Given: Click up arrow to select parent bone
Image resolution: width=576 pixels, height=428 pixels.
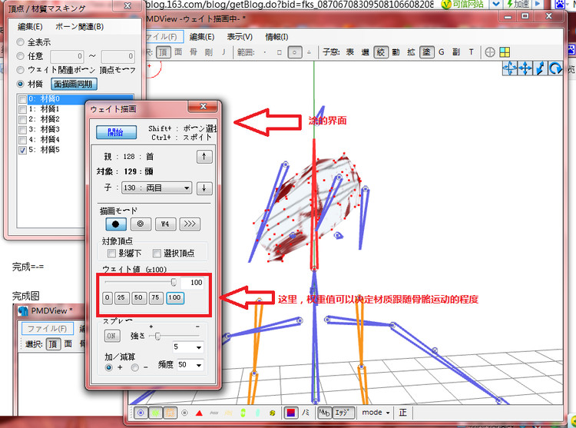Looking at the screenshot, I should click(x=204, y=157).
